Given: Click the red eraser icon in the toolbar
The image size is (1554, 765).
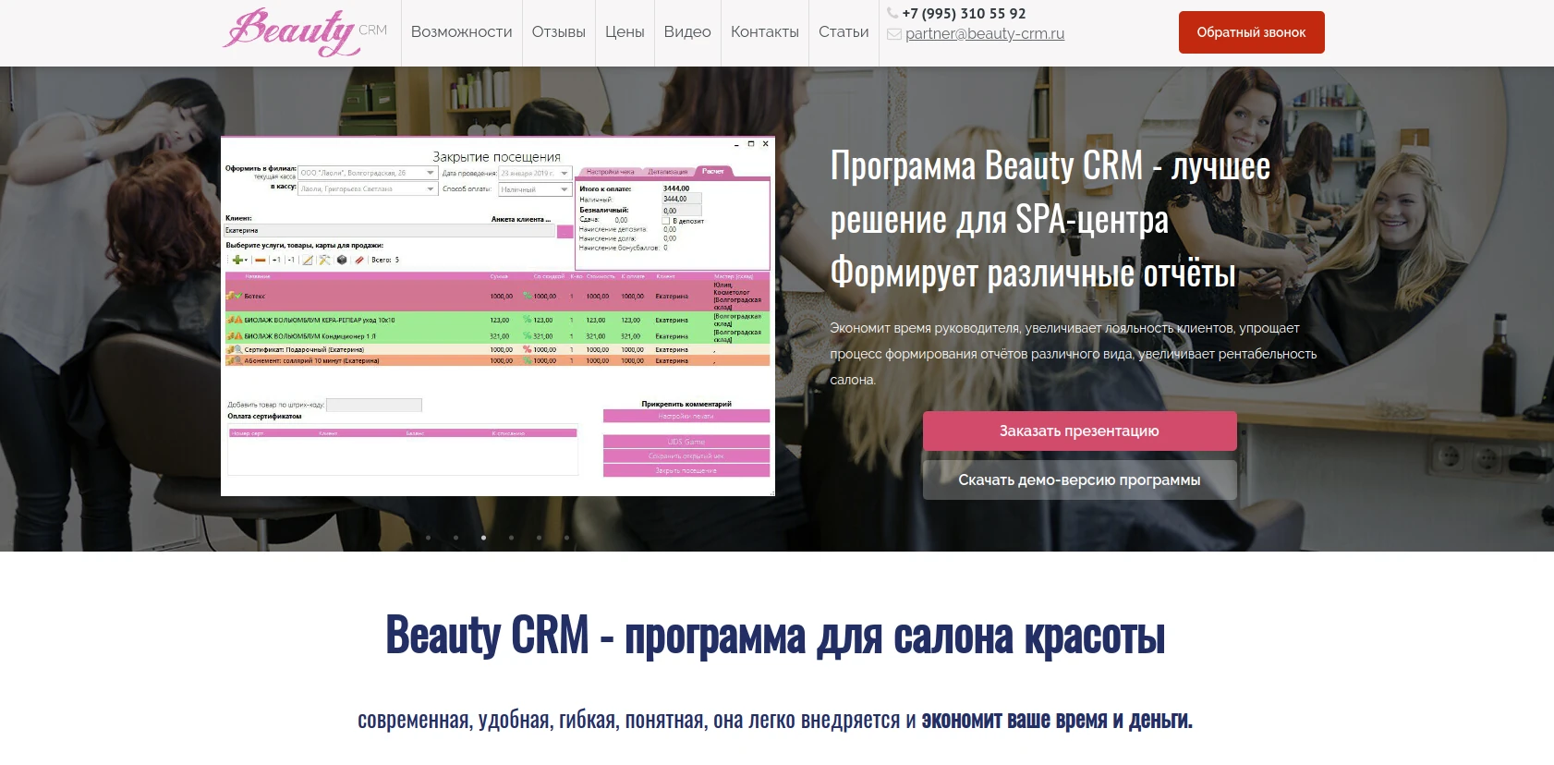Looking at the screenshot, I should 359,261.
